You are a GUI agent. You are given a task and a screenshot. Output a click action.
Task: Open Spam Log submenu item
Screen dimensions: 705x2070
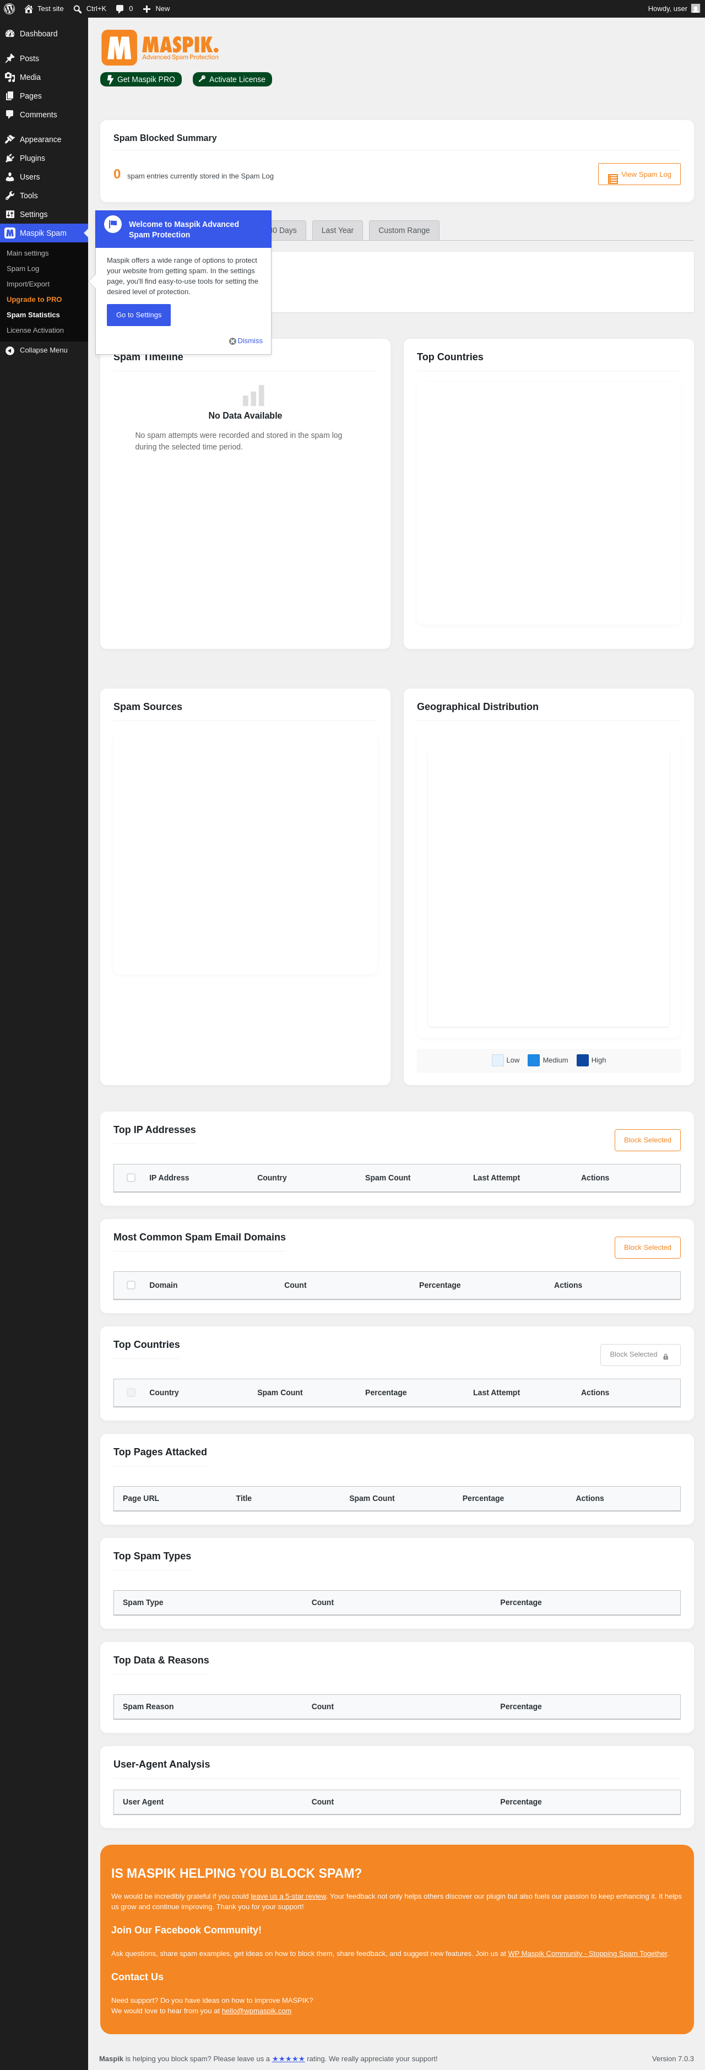(x=23, y=268)
